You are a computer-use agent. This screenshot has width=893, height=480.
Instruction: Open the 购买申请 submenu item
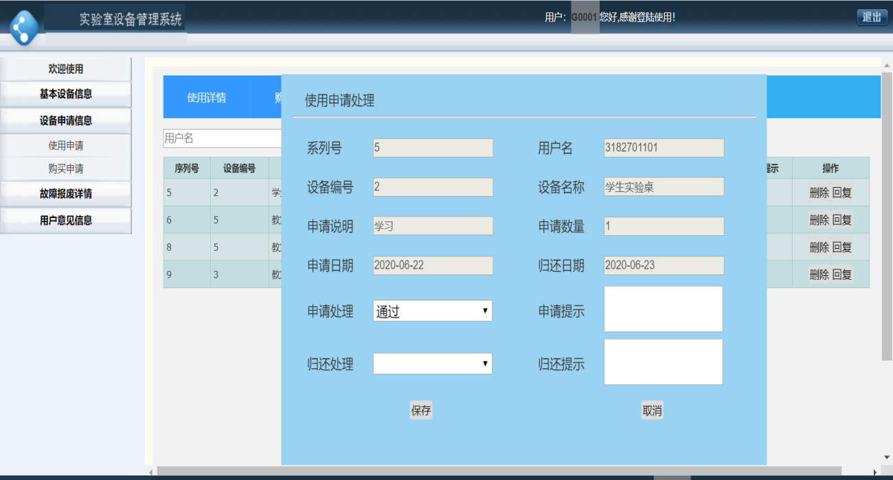click(65, 169)
